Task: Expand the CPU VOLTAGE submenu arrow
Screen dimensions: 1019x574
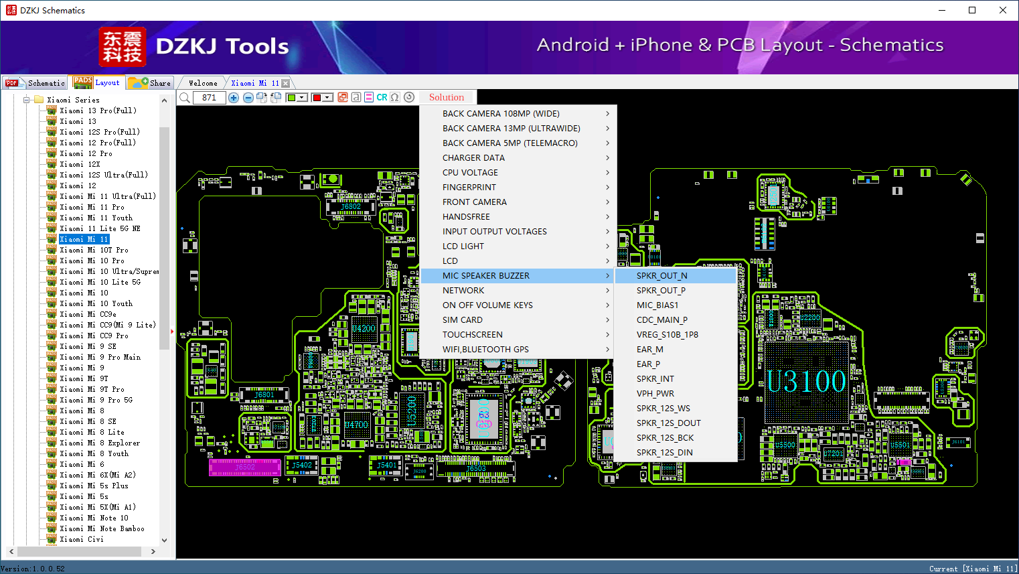Action: pyautogui.click(x=607, y=173)
